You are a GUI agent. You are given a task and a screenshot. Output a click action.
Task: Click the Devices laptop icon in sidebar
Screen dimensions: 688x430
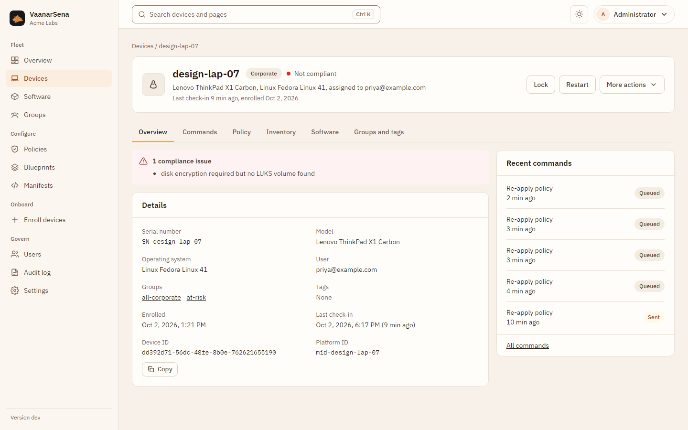tap(15, 78)
